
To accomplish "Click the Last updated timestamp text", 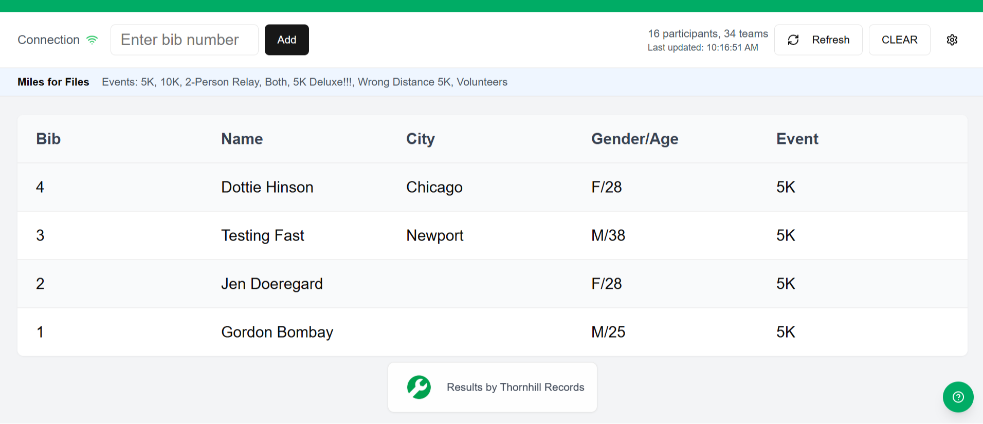I will pos(702,48).
